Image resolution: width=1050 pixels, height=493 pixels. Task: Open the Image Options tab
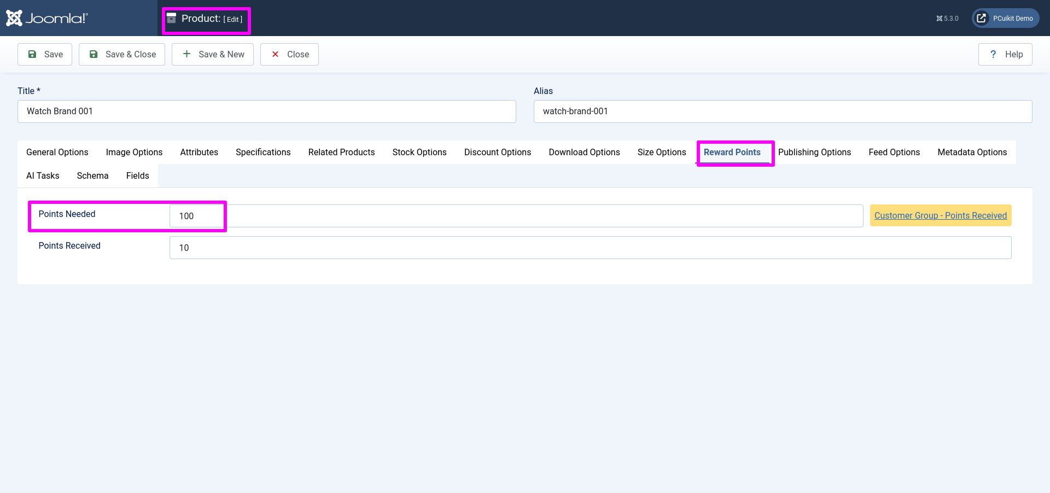(x=134, y=152)
